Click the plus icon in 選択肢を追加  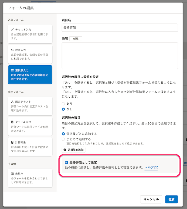click(65, 150)
